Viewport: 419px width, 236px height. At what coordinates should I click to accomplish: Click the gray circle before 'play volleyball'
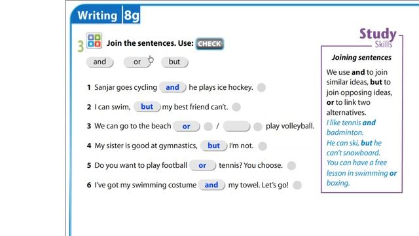pos(258,127)
